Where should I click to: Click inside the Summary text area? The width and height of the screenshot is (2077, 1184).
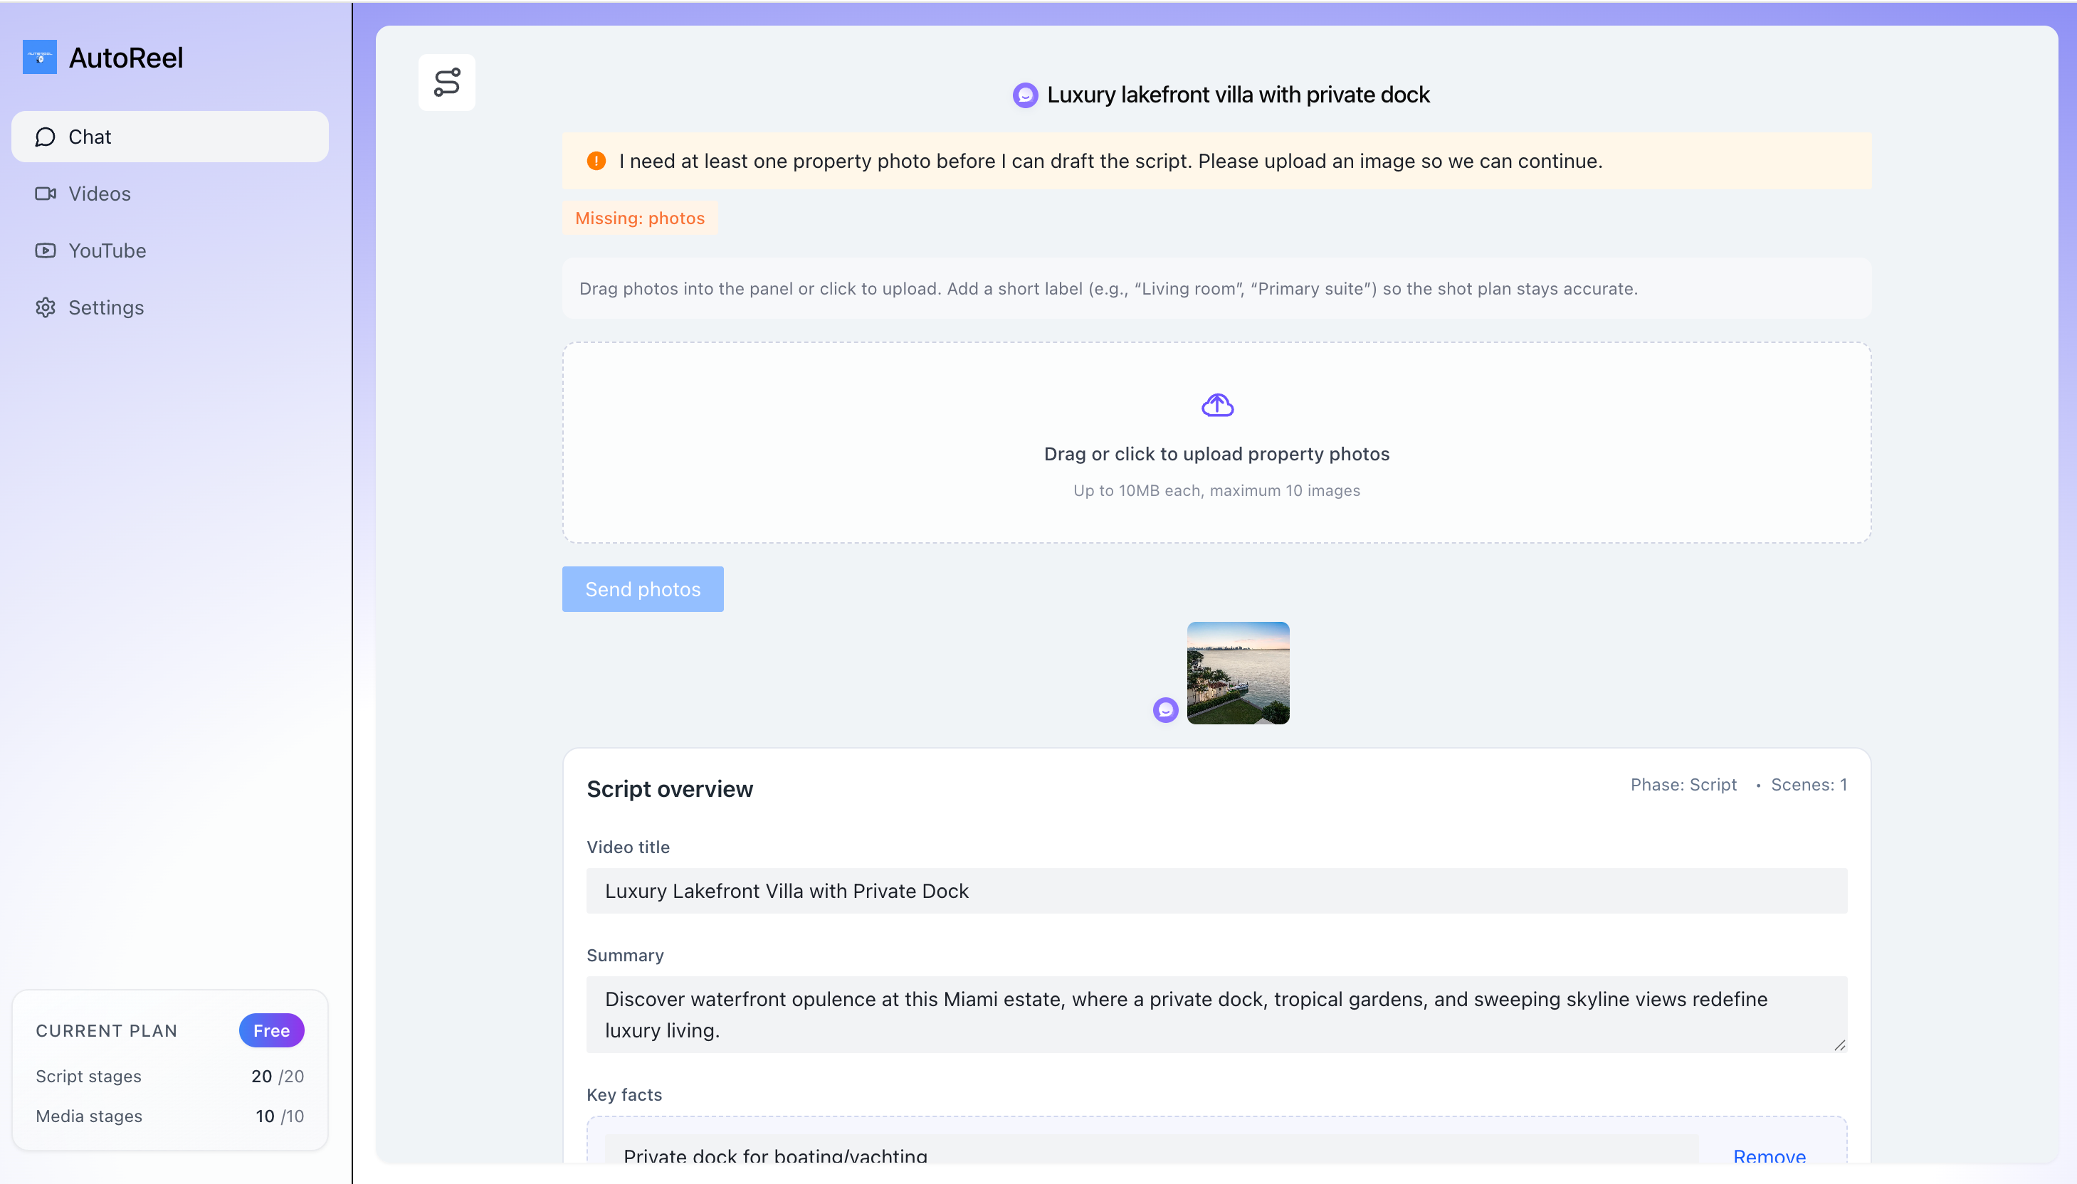tap(1216, 1014)
